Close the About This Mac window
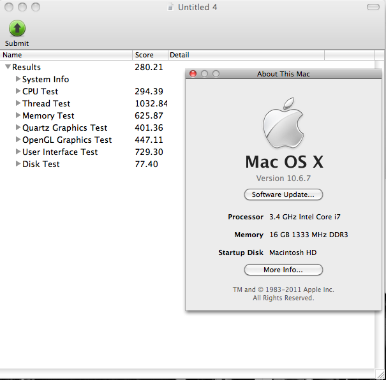 (x=193, y=73)
